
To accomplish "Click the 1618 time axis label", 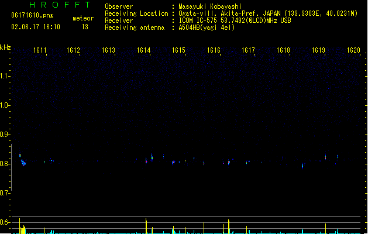I will (284, 50).
